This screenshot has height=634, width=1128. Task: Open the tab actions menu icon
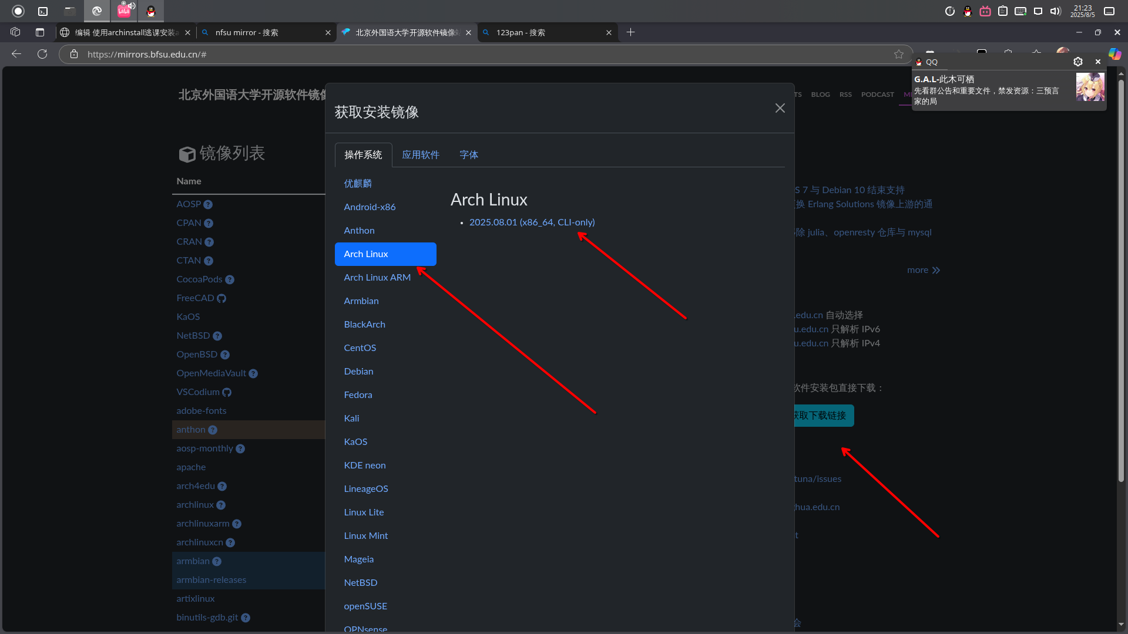(40, 32)
